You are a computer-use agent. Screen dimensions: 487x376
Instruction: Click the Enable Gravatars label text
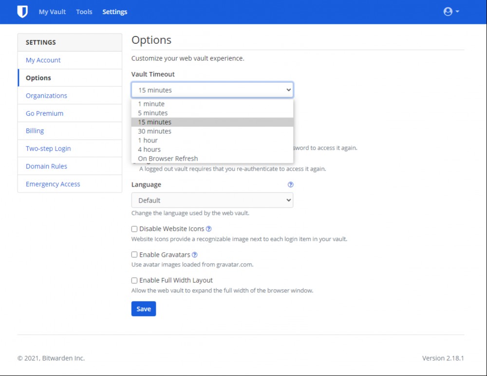(165, 255)
